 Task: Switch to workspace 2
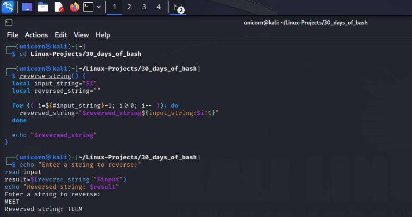129,7
